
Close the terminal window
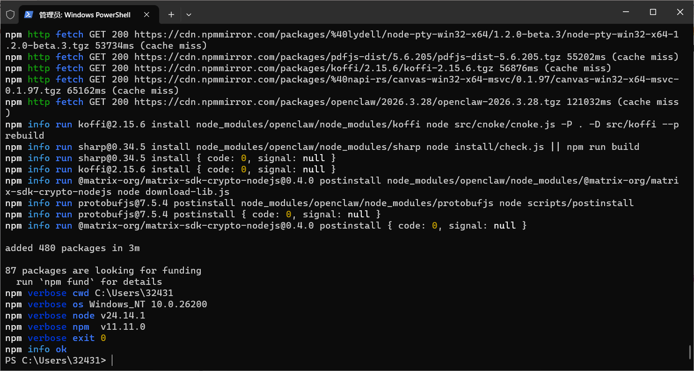tap(681, 12)
